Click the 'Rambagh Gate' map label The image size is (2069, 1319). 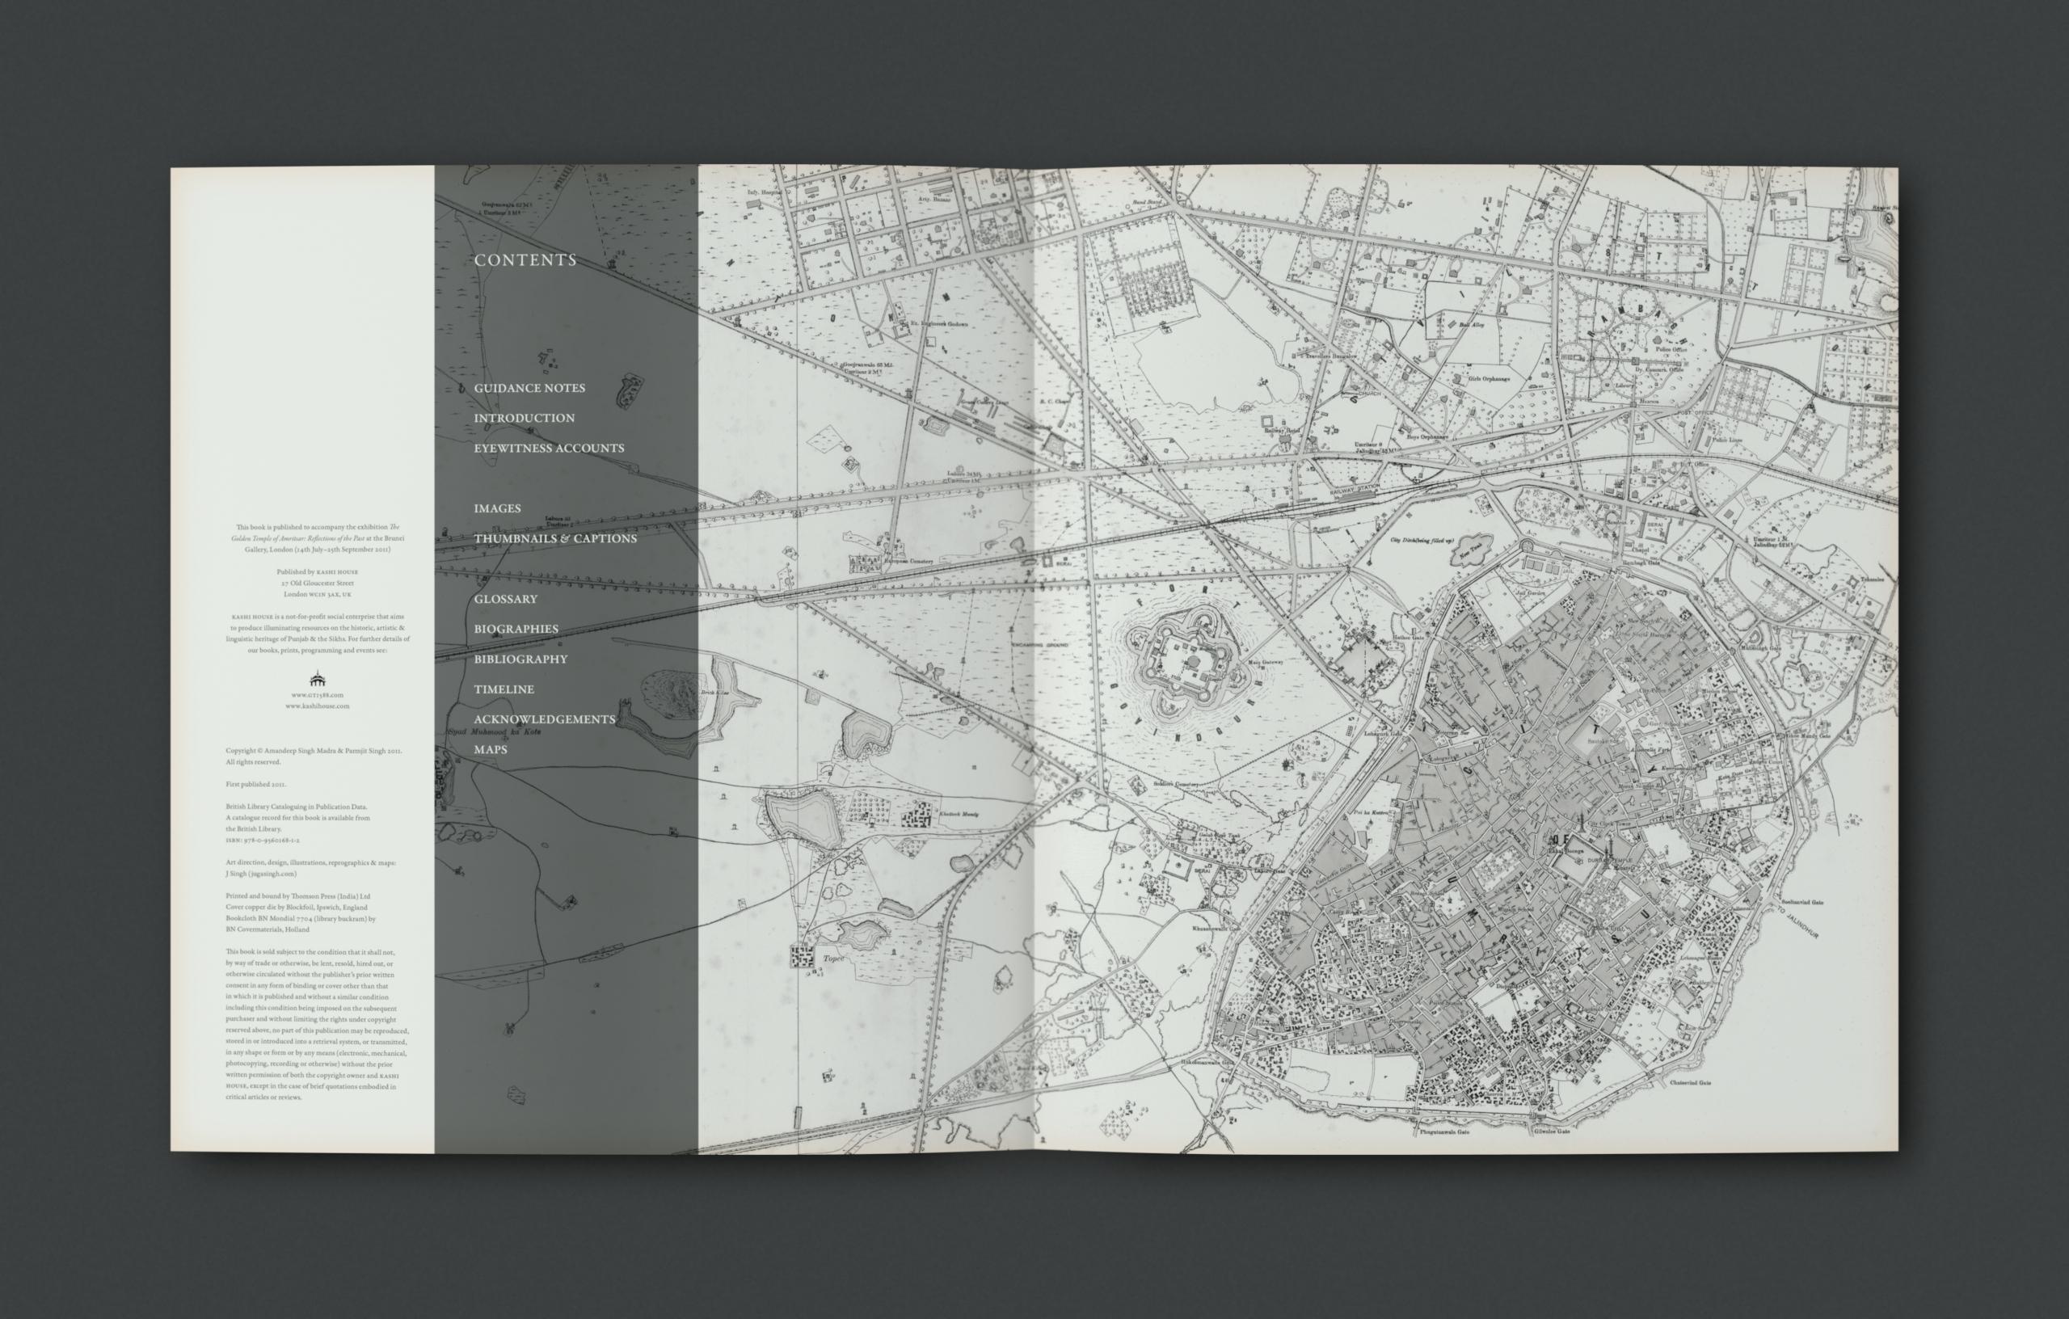point(1641,563)
